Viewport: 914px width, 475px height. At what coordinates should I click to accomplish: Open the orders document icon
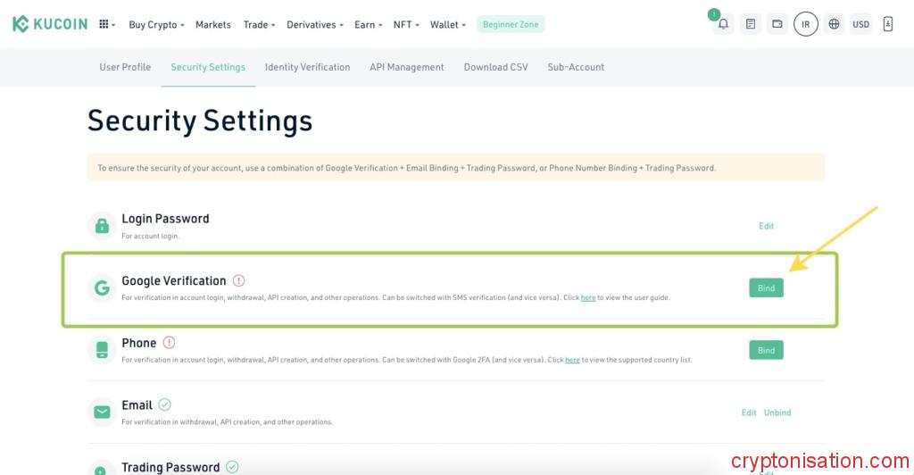[751, 24]
